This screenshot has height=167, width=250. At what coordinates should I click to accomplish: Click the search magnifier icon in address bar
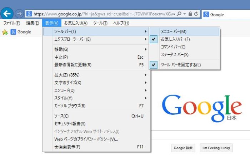coord(179,14)
